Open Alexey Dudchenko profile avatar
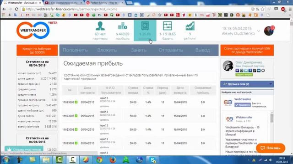Viewport: 293px width, 164px height. [x=269, y=31]
